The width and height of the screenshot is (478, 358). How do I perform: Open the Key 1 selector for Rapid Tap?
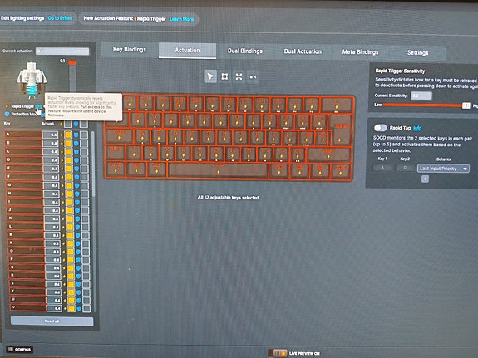pyautogui.click(x=382, y=168)
